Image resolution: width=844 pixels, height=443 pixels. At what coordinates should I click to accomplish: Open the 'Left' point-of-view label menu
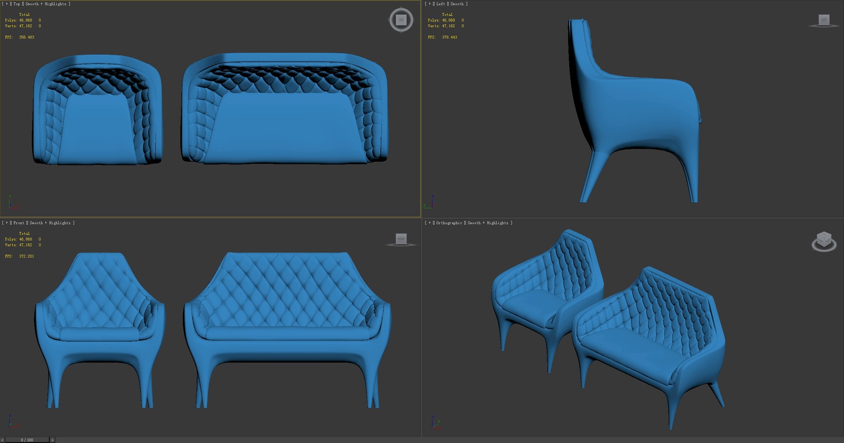tap(440, 4)
